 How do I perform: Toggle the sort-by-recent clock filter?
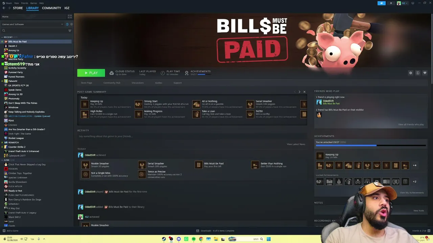[67, 24]
